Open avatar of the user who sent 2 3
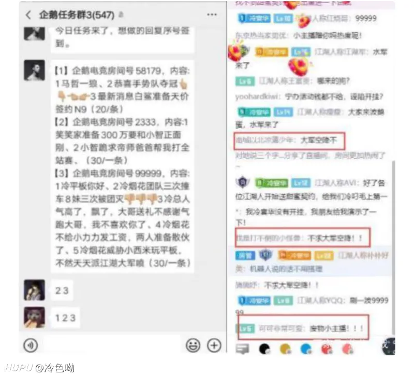Image resolution: width=414 pixels, height=376 pixels. click(34, 290)
